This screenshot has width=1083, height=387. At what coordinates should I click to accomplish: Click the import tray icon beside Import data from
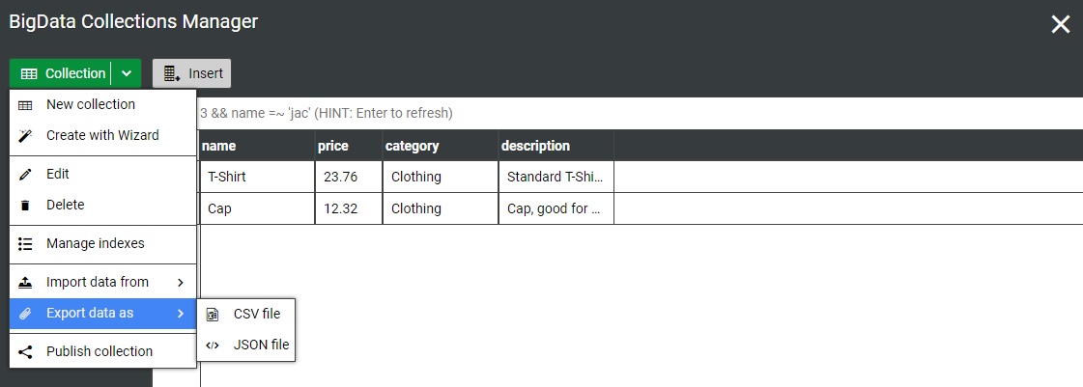(x=25, y=282)
